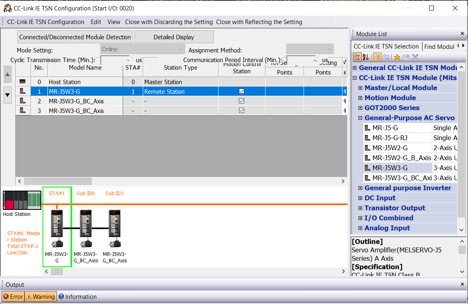Toggle Error filter in Output panel
Screen dimensions: 468x304
click(13, 296)
